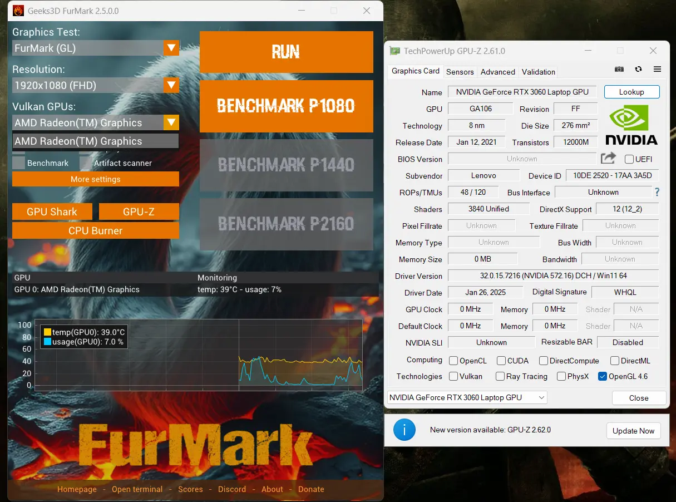This screenshot has width=676, height=502.
Task: Click the RUN button
Action: pyautogui.click(x=286, y=52)
